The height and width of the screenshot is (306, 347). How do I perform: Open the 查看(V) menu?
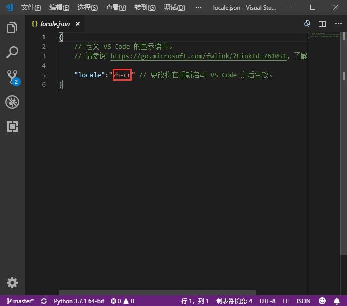(x=116, y=8)
